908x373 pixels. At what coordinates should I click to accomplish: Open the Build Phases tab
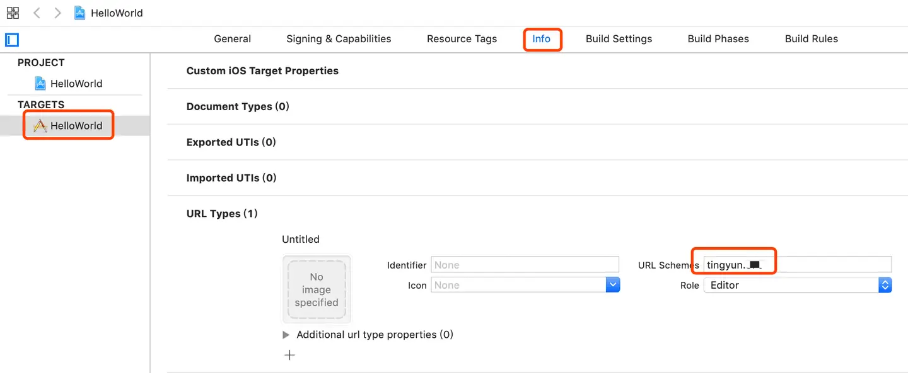click(718, 39)
